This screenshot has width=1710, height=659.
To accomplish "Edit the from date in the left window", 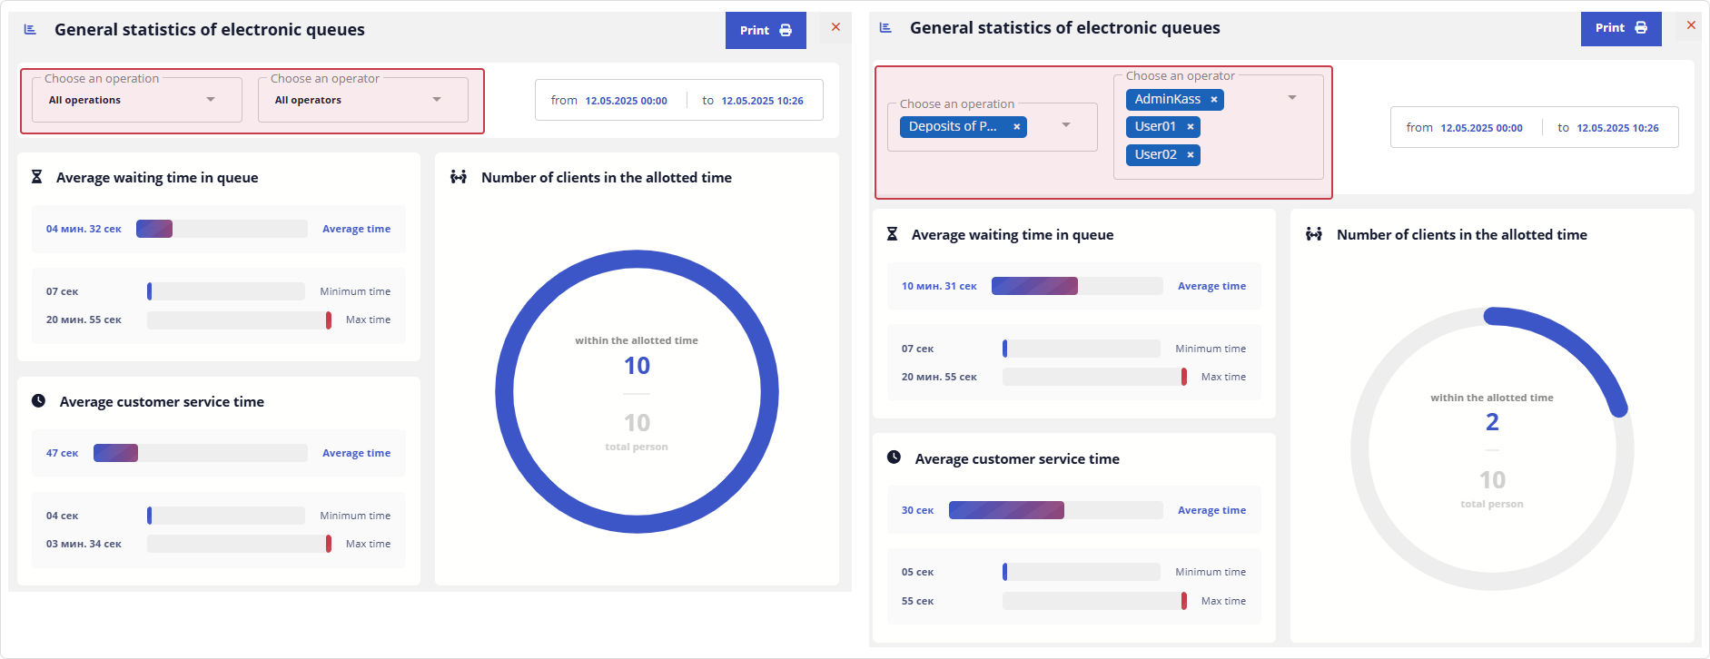I will (626, 101).
